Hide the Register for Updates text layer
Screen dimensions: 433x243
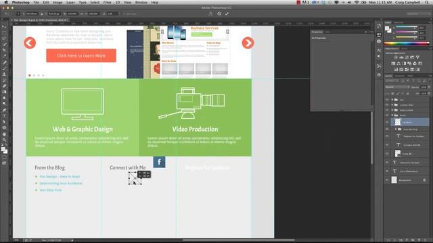pos(387,136)
